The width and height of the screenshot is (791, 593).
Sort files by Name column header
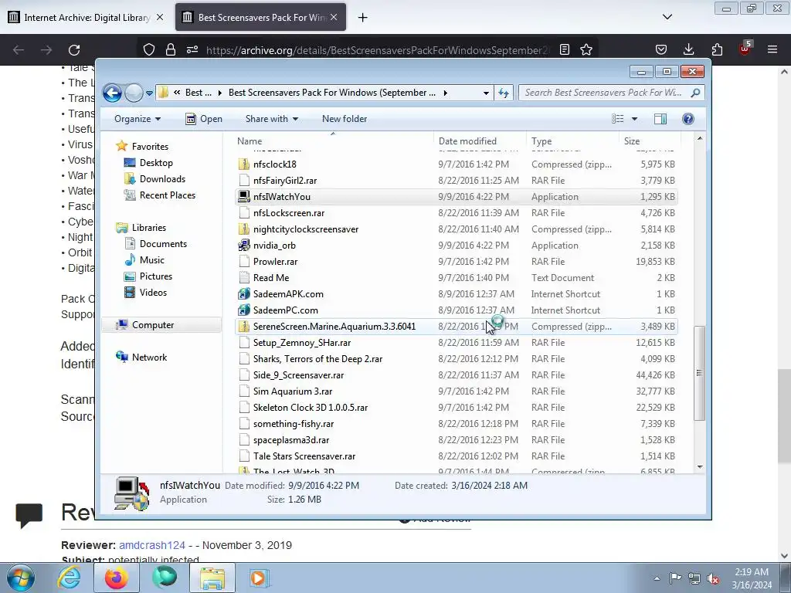click(333, 141)
